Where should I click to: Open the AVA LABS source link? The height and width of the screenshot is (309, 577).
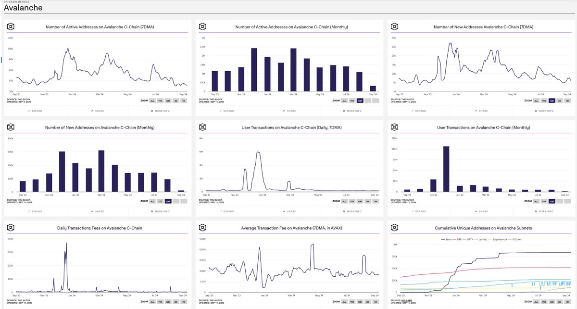[x=407, y=301]
